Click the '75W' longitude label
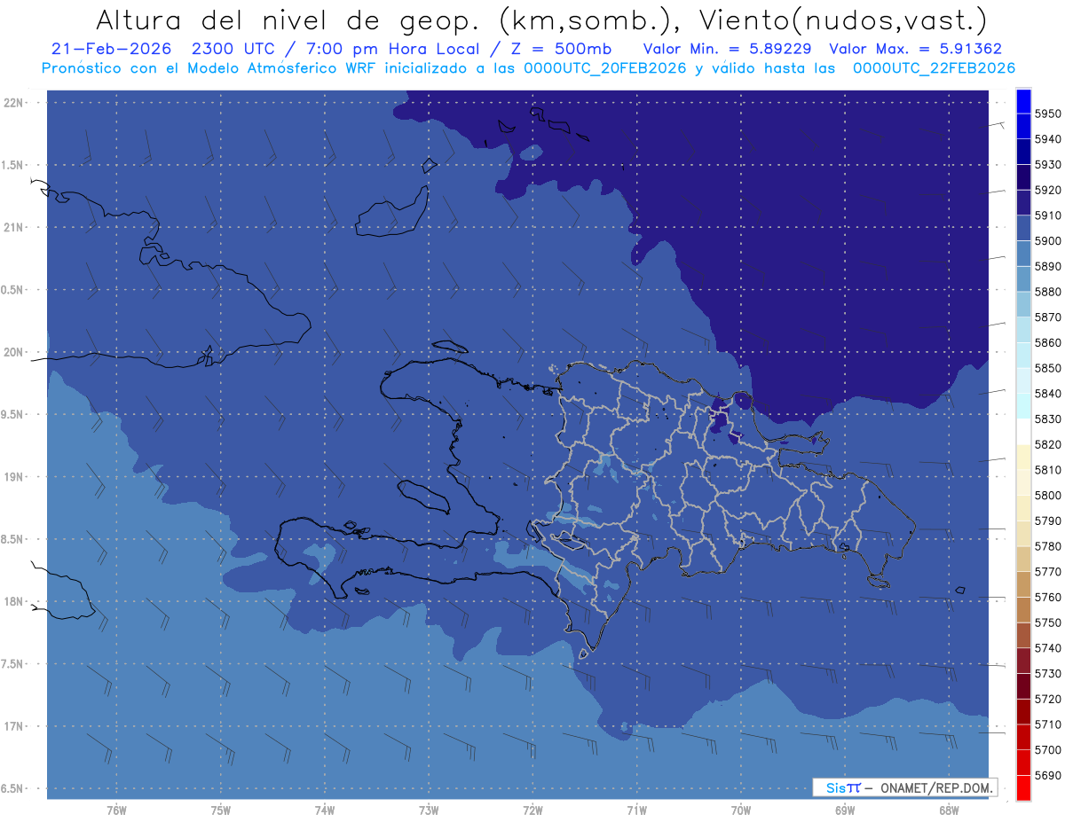The height and width of the screenshot is (822, 1065). pyautogui.click(x=221, y=810)
